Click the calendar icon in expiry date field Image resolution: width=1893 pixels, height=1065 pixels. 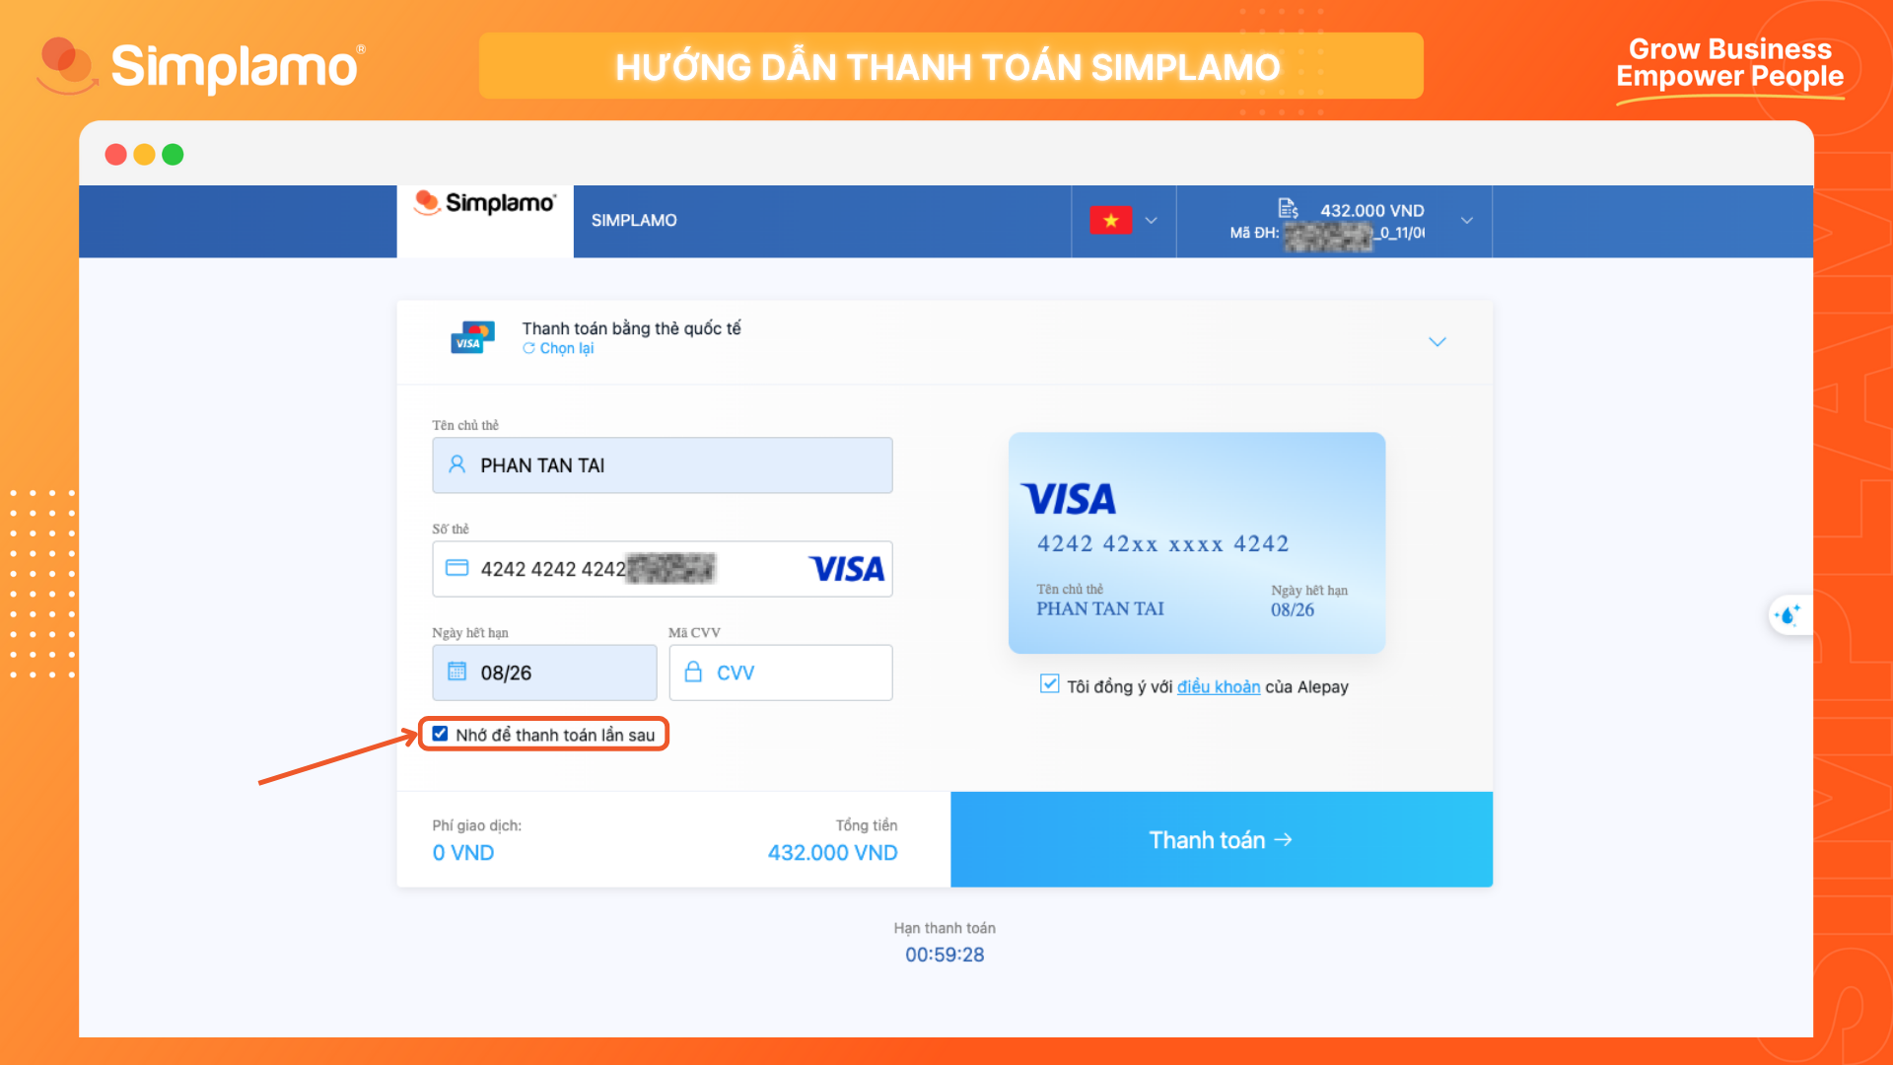point(457,672)
